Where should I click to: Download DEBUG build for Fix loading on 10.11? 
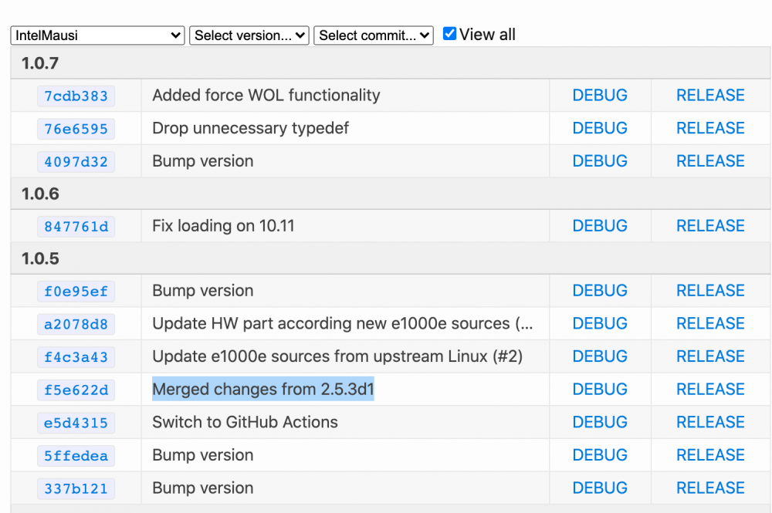click(600, 226)
